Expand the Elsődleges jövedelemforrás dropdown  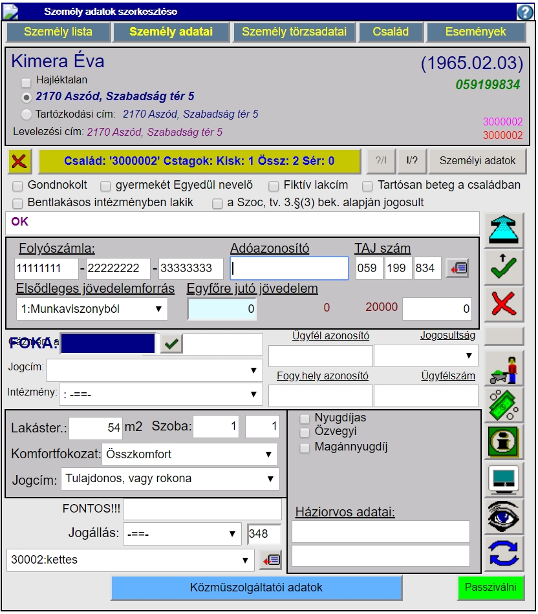pos(92,309)
